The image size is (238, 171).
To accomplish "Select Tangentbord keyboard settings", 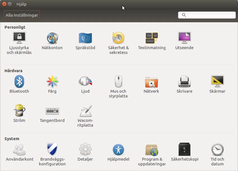I will [52, 111].
